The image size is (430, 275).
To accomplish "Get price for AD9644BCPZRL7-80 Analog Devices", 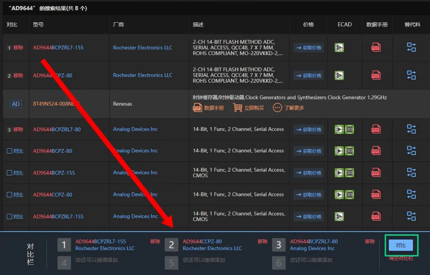I will [309, 130].
